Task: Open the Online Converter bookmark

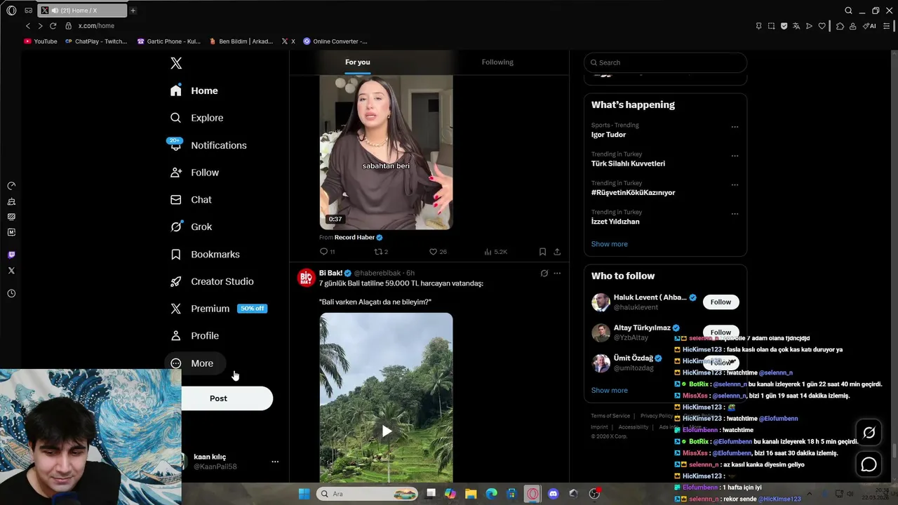Action: [335, 41]
